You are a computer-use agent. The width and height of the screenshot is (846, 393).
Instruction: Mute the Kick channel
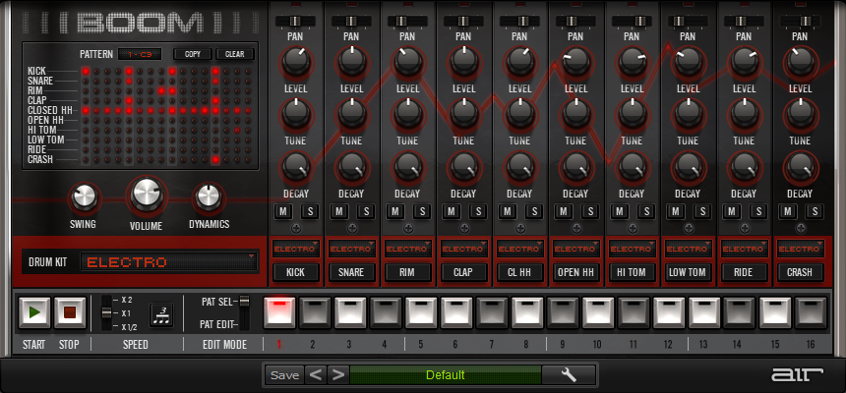click(x=283, y=211)
